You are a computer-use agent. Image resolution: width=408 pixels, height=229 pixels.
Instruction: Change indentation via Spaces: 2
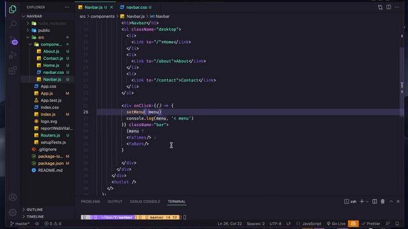[256, 223]
